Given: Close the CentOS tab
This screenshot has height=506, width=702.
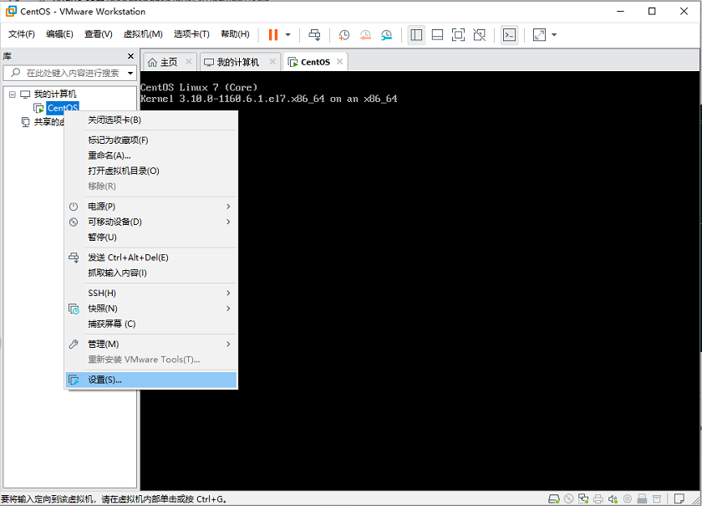Looking at the screenshot, I should click(340, 62).
